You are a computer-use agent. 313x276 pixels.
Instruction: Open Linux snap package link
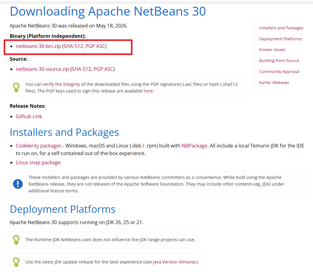click(x=38, y=162)
